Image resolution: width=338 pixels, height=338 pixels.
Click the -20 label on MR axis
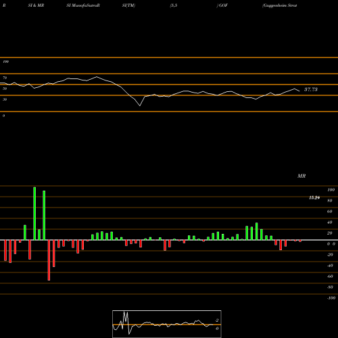(330, 255)
